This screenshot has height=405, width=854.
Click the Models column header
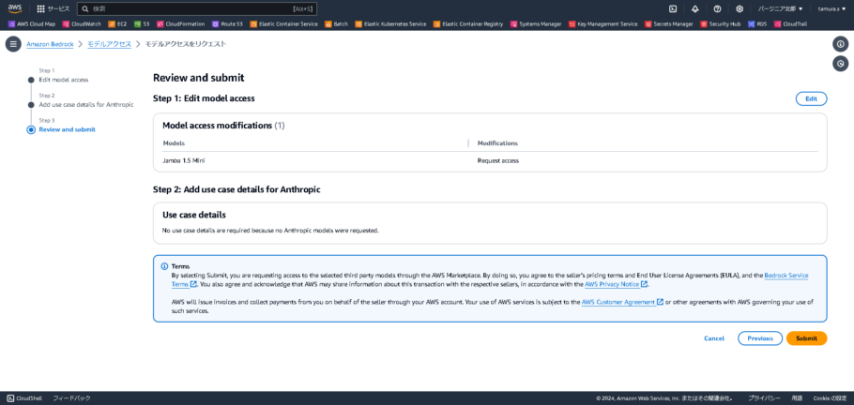[174, 143]
